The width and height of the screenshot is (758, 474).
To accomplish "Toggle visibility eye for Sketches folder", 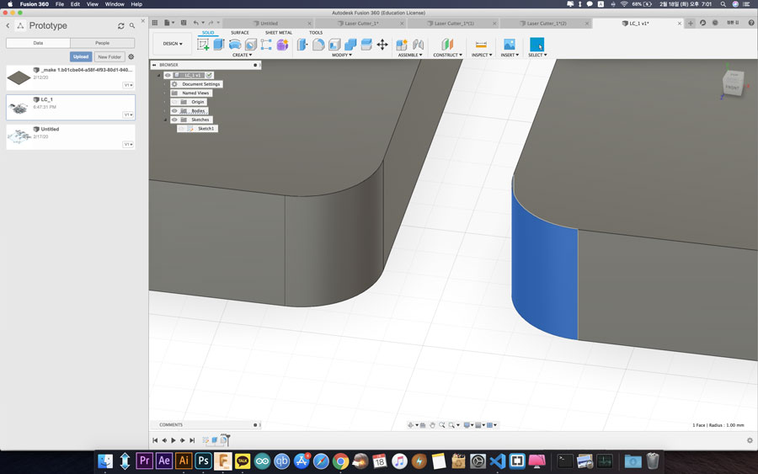I will pos(174,120).
